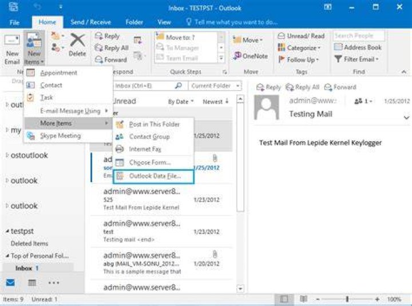Viewport: 412px width, 306px height.
Task: Choose Contact from the New Items menu
Action: tap(68, 85)
